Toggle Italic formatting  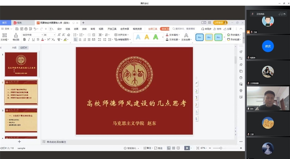[29, 40]
